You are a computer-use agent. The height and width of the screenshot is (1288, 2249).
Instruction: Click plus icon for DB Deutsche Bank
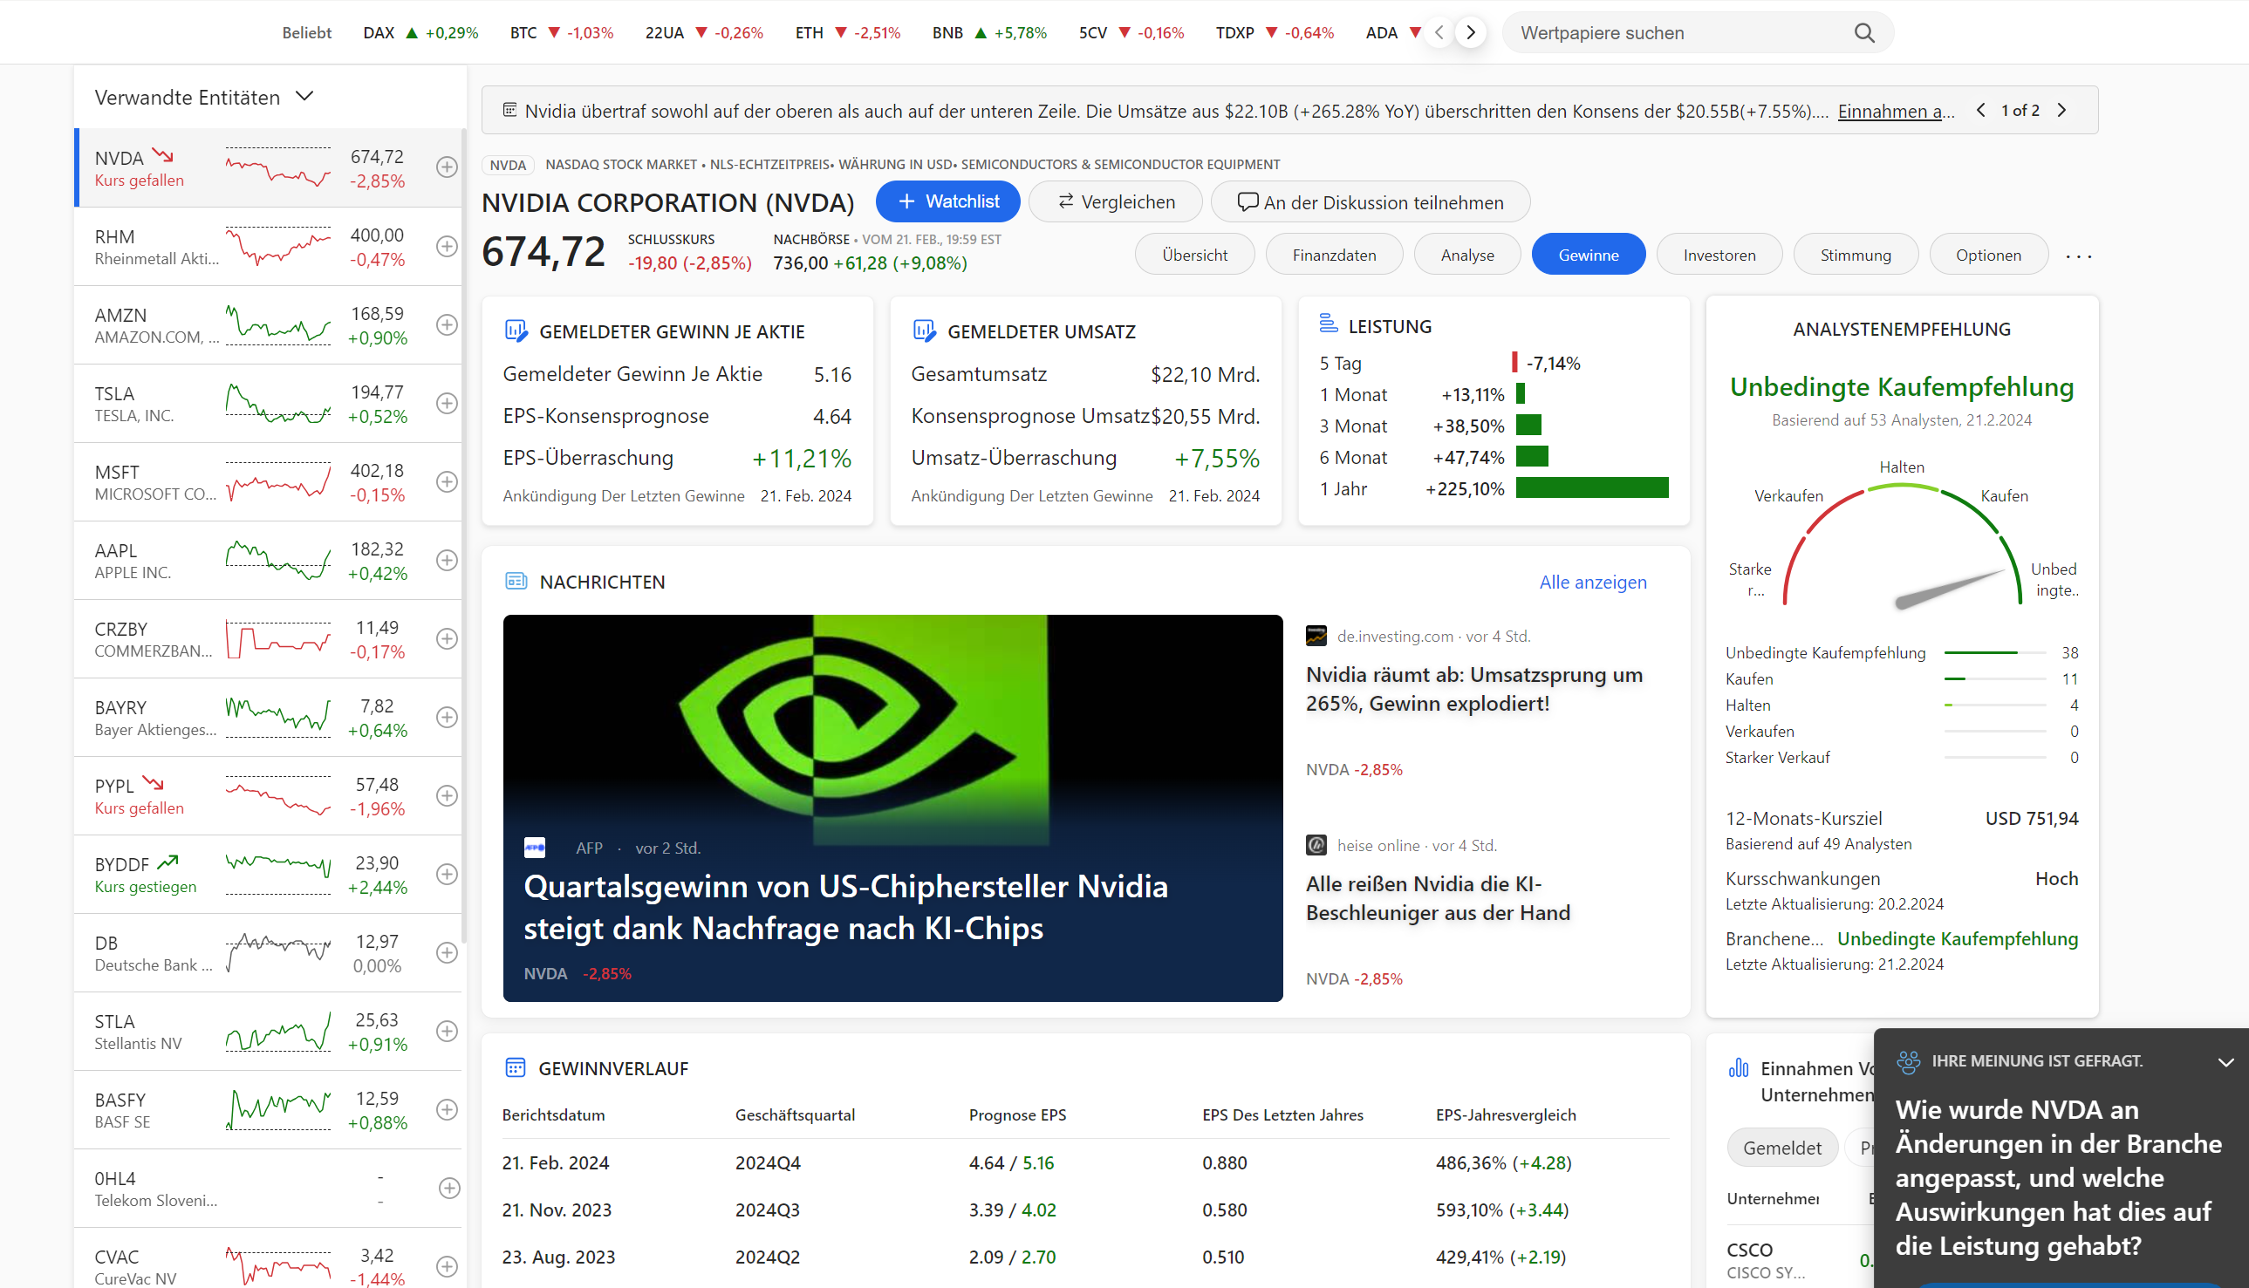point(447,953)
